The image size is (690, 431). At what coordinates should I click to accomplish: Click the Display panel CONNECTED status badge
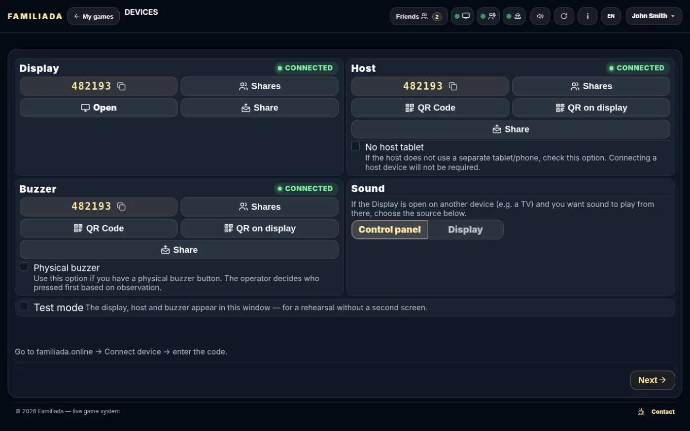[x=306, y=68]
